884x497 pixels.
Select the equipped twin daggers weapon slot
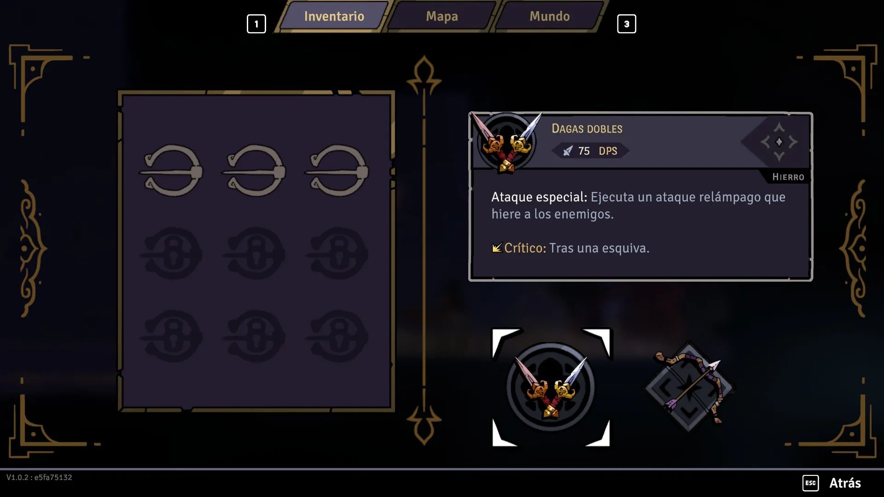551,387
